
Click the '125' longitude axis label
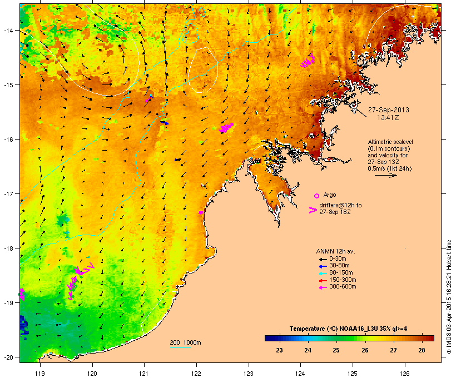353,374
